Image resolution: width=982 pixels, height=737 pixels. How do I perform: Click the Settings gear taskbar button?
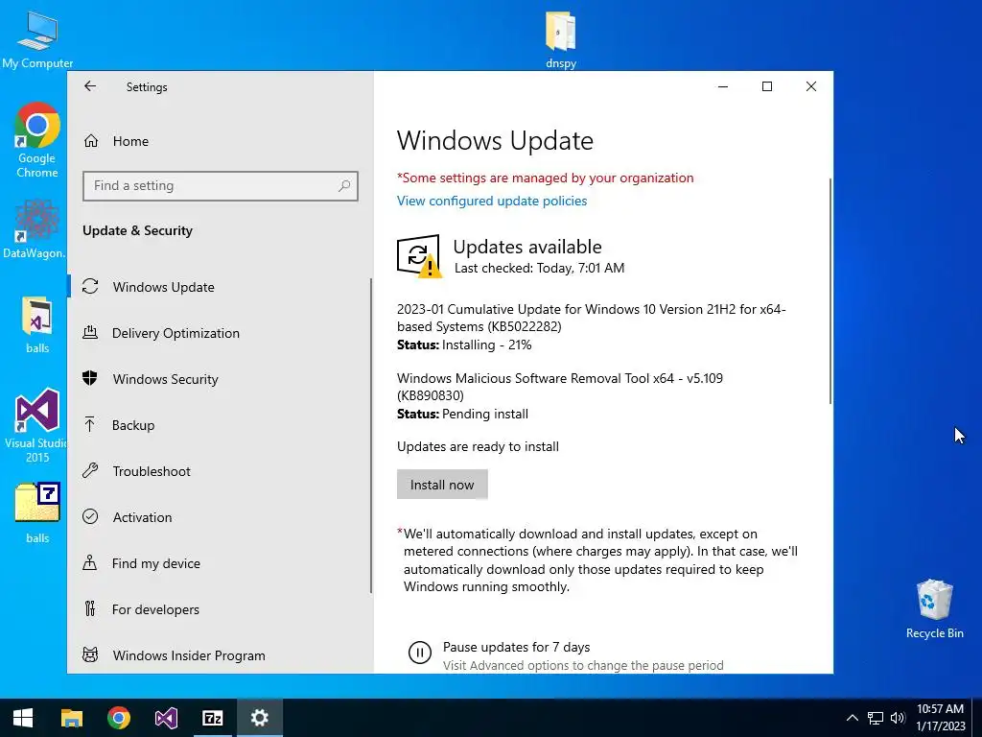coord(260,718)
